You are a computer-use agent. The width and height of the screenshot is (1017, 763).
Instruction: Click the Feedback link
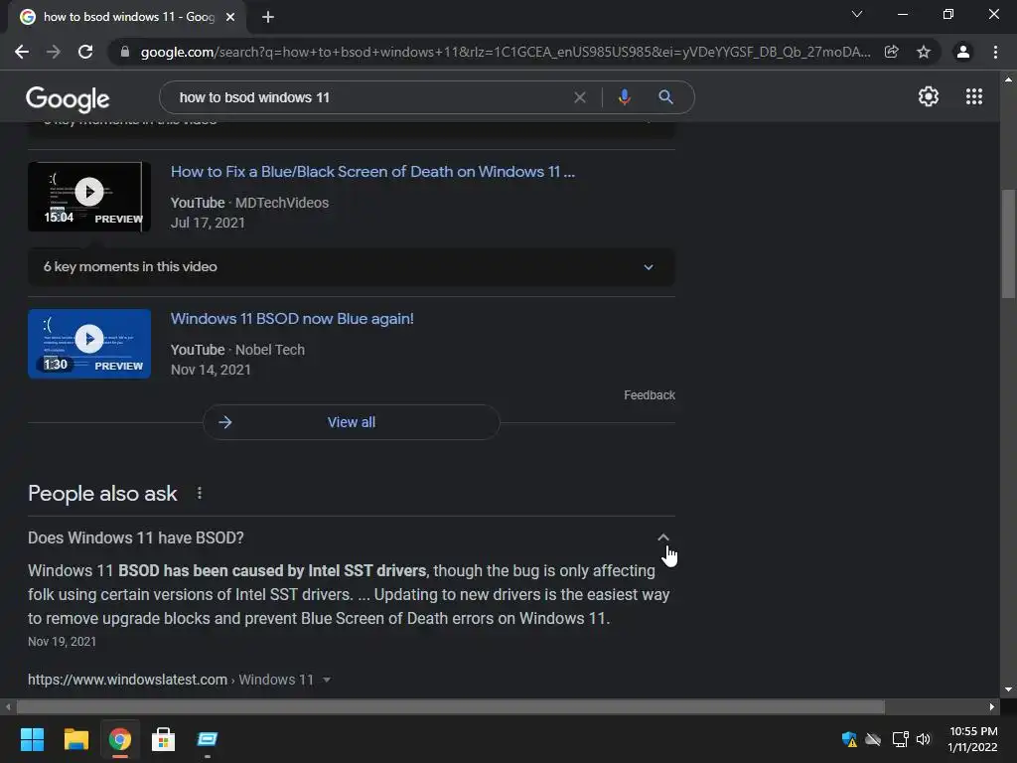(x=650, y=395)
